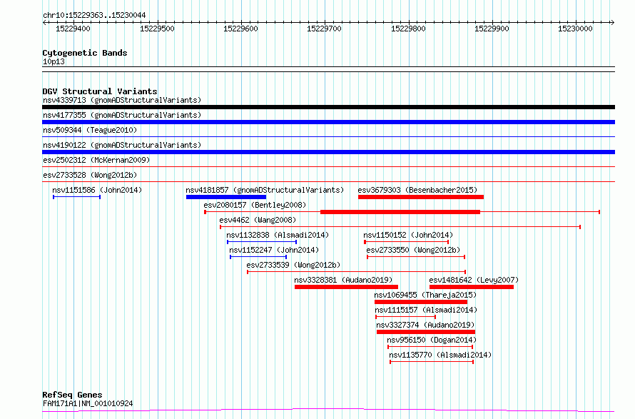Click nsv1152247 (John2014) label
Viewport: 635px width, 419px height.
click(274, 250)
